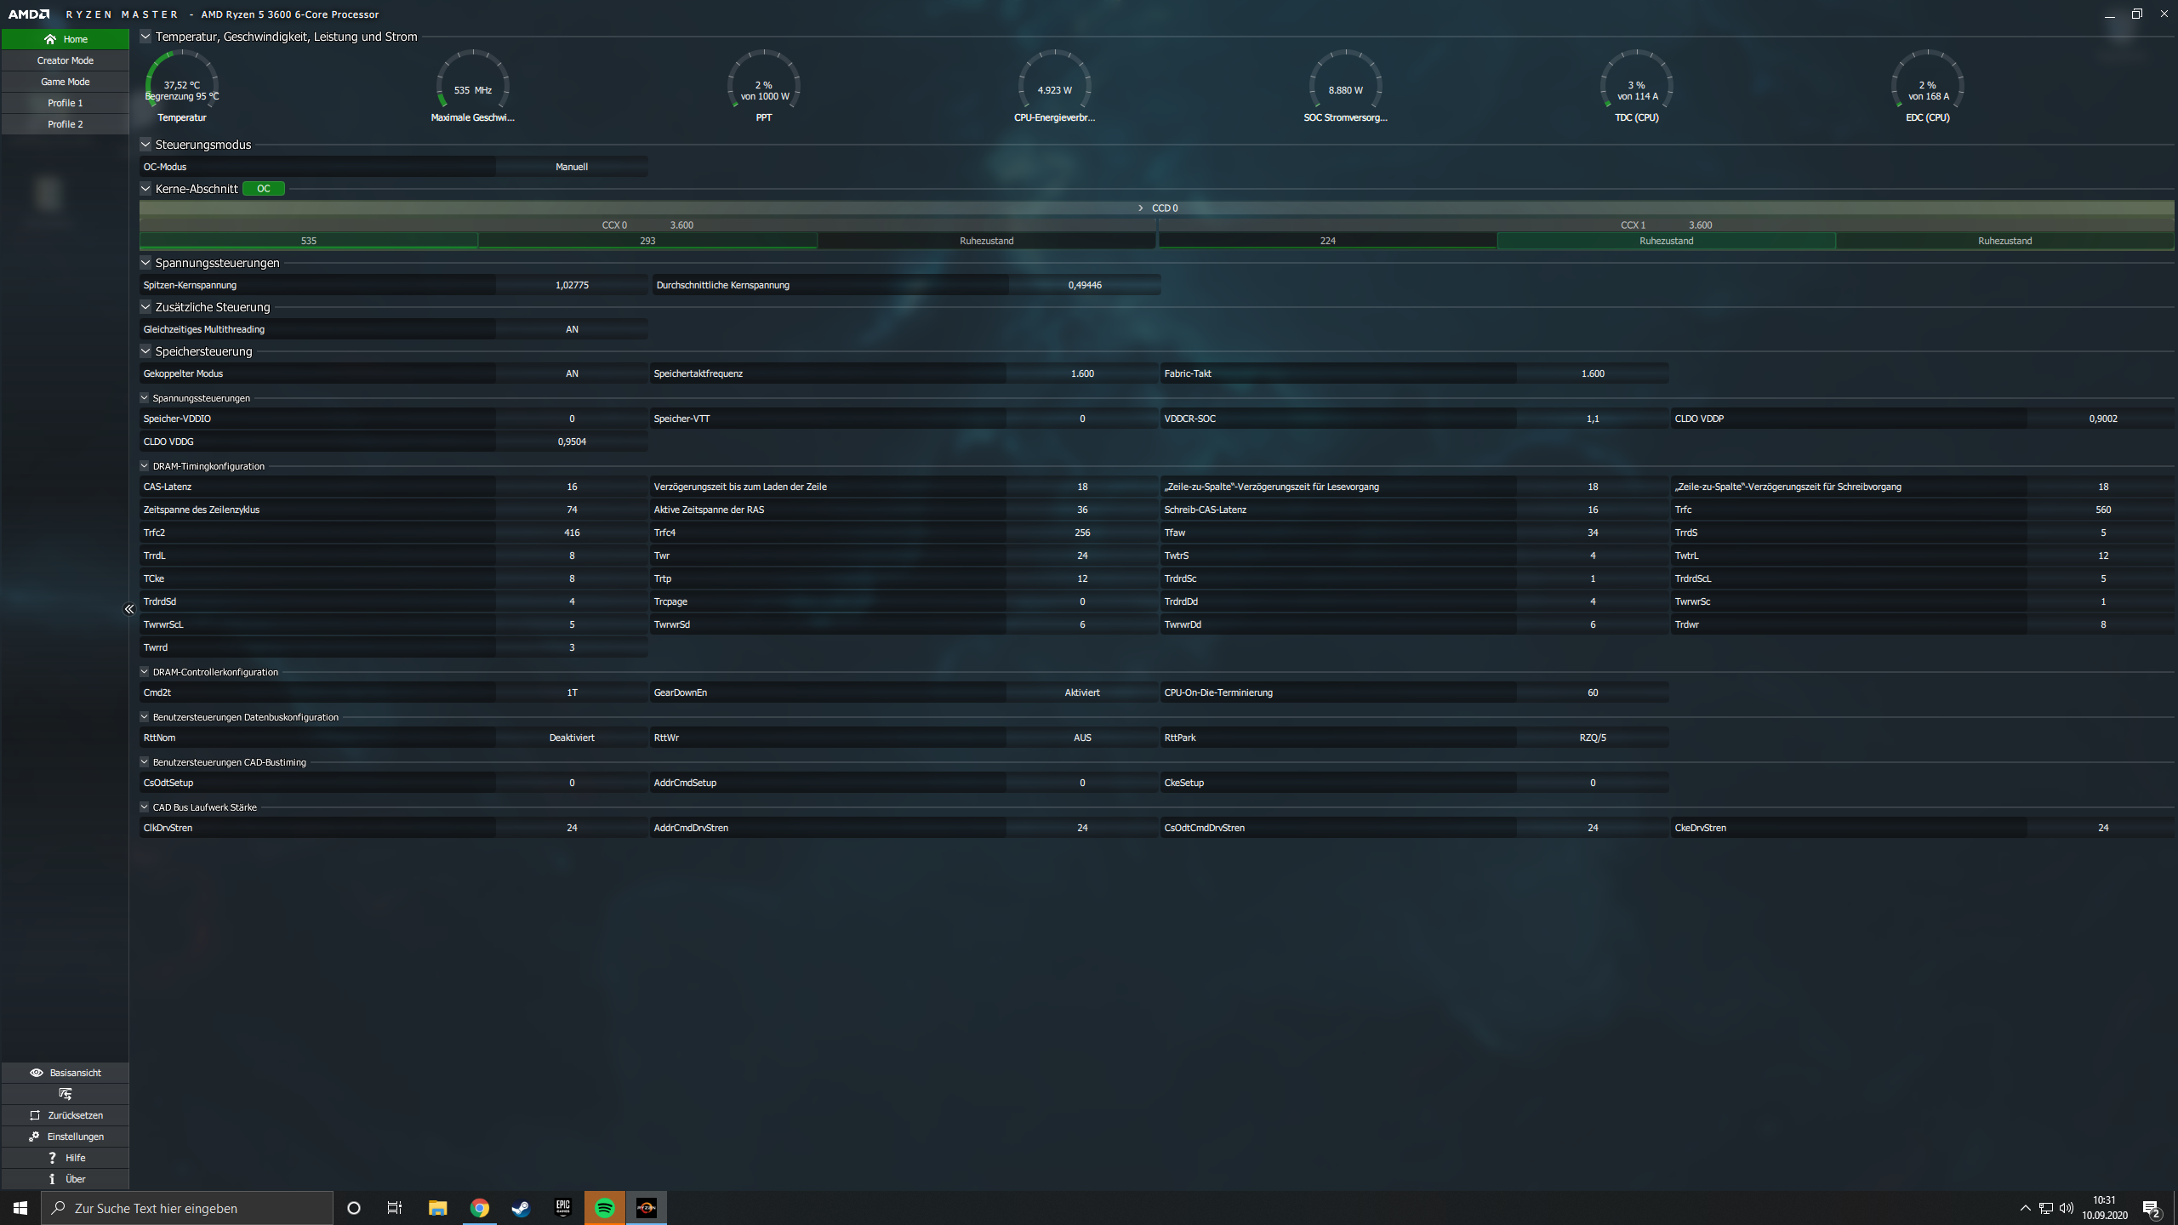Toggle Gleichzeitiges Multithreading AN value
This screenshot has height=1225, width=2178.
[x=572, y=329]
